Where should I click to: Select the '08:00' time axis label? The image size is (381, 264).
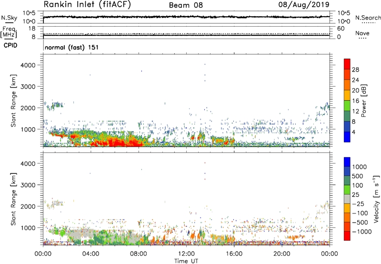(x=139, y=254)
